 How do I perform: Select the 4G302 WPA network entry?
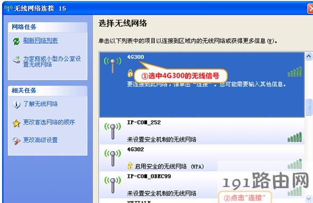202,158
